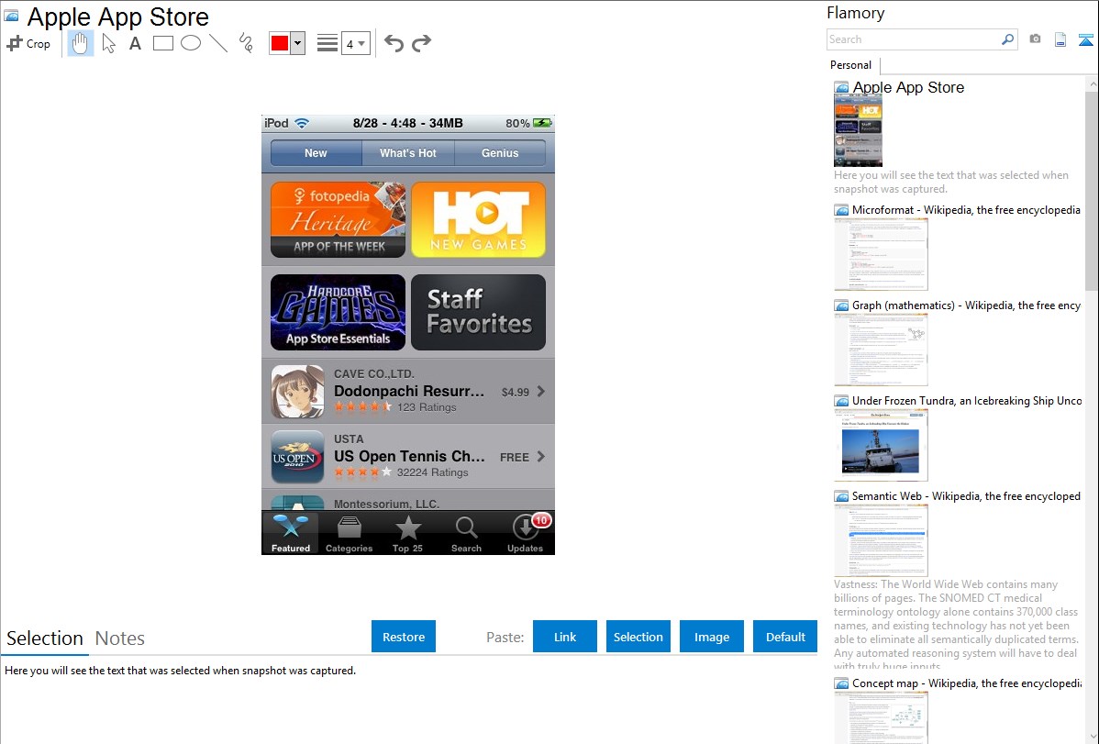Redo the undone annotation
Screen dimensions: 1099x744
(x=421, y=43)
